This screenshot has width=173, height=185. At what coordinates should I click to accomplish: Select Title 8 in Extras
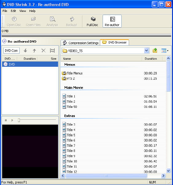(x=69, y=151)
